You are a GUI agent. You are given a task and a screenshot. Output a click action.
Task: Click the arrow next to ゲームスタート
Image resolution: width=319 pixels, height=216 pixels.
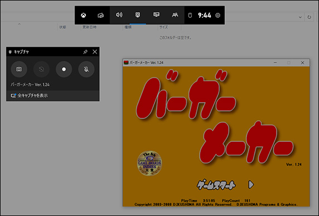[251, 184]
